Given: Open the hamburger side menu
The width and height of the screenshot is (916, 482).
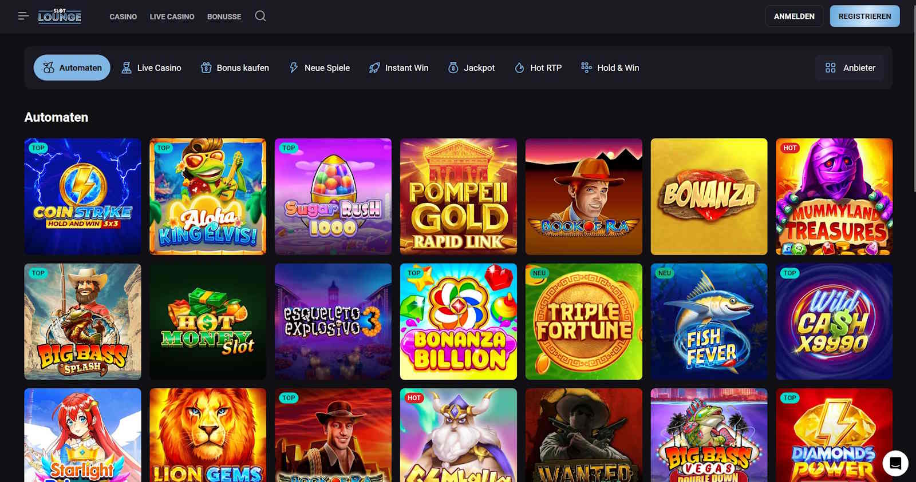Looking at the screenshot, I should click(x=23, y=16).
